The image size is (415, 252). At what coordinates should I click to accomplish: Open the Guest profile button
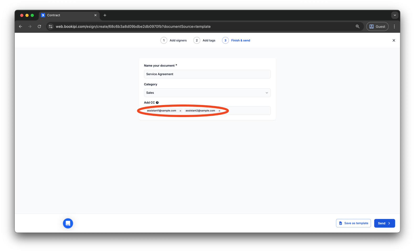(x=377, y=27)
